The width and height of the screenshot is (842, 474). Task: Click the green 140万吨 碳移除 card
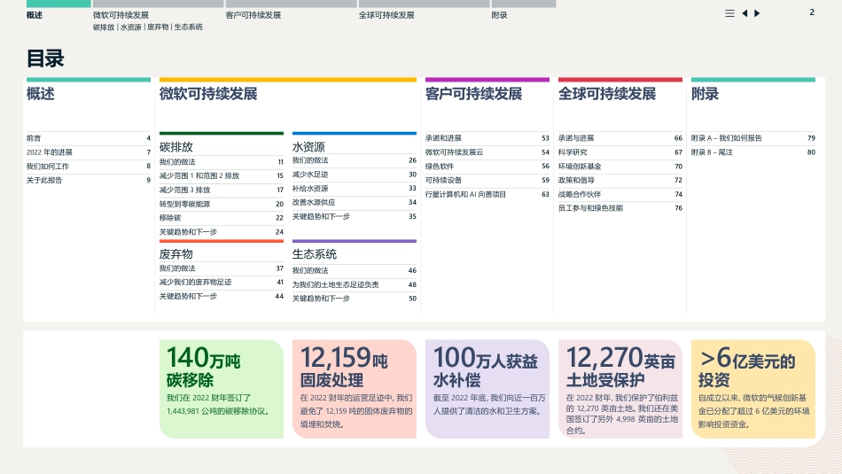click(222, 389)
